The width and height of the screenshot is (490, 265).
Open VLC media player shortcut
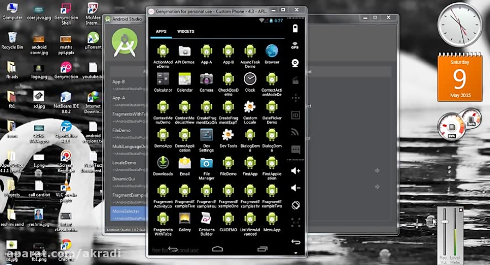tap(66, 191)
